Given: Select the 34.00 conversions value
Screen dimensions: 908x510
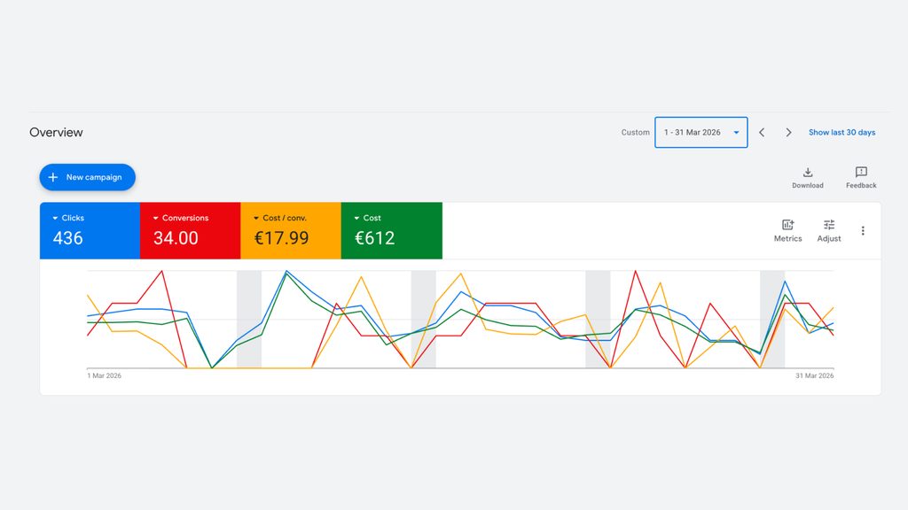Looking at the screenshot, I should click(176, 238).
